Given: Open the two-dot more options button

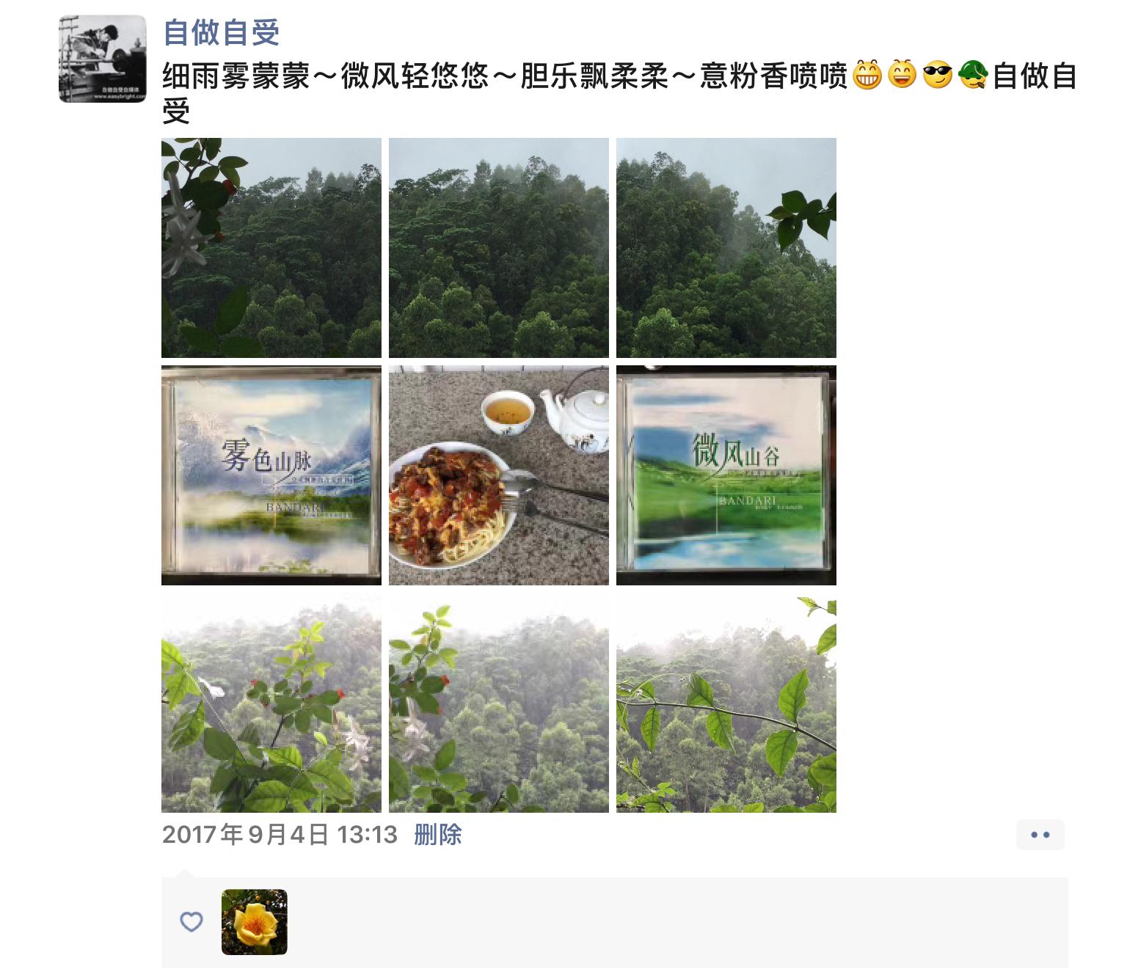Looking at the screenshot, I should pos(1040,835).
